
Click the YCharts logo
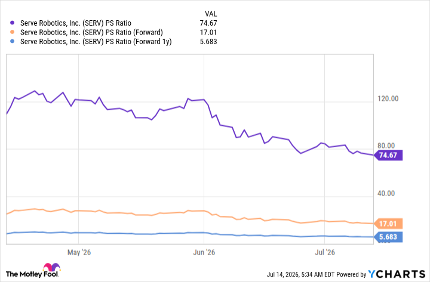click(397, 274)
